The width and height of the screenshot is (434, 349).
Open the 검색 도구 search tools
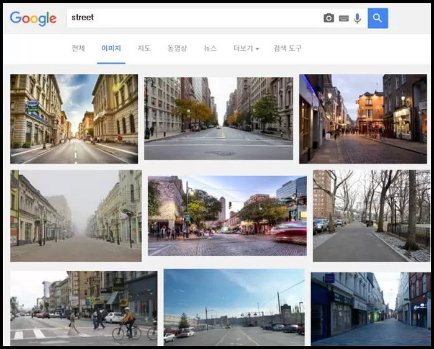[x=287, y=48]
